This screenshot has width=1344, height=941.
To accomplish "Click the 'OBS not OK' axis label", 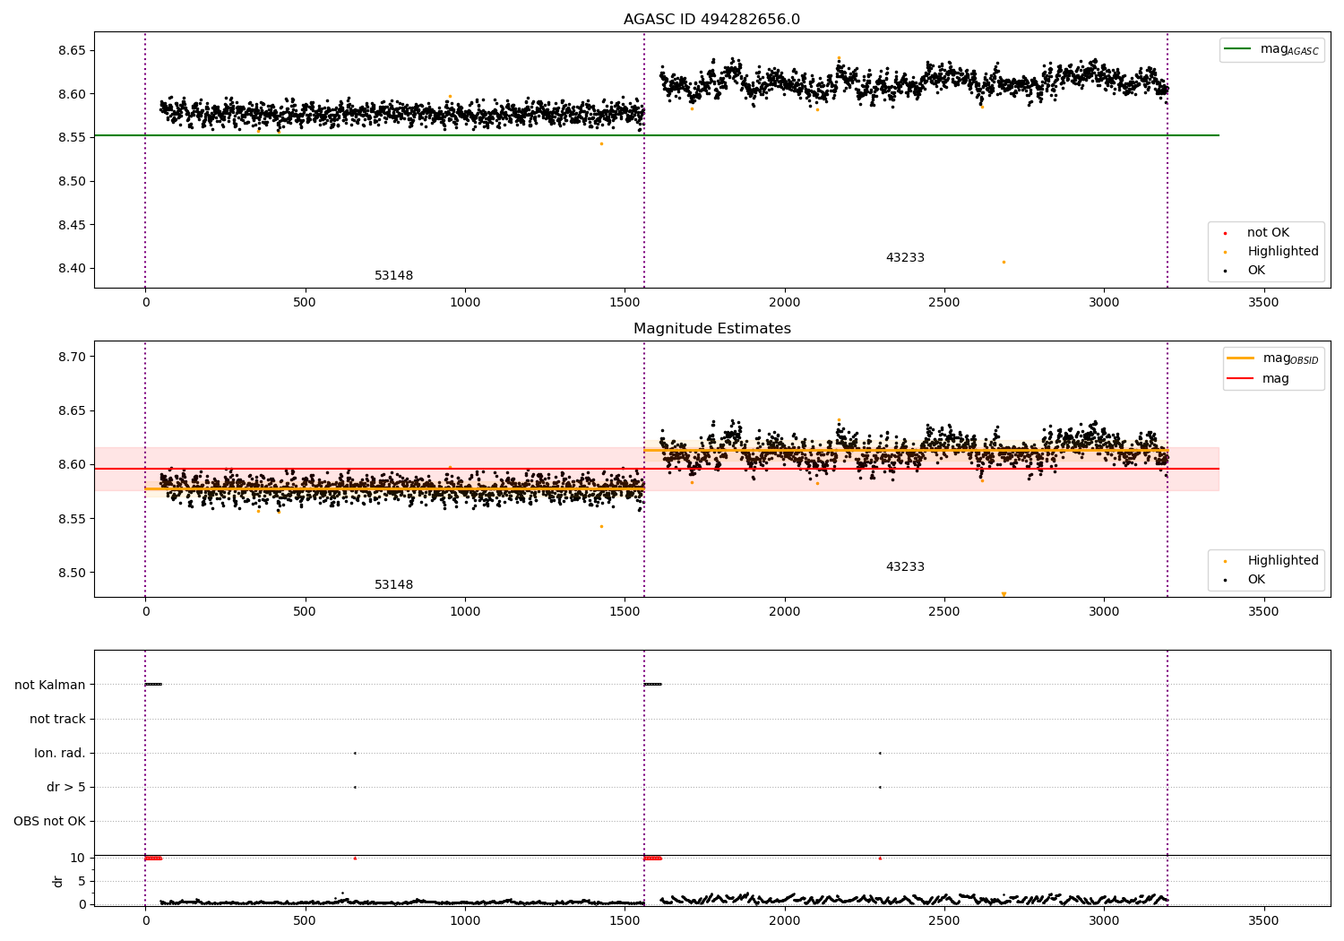I will [49, 822].
